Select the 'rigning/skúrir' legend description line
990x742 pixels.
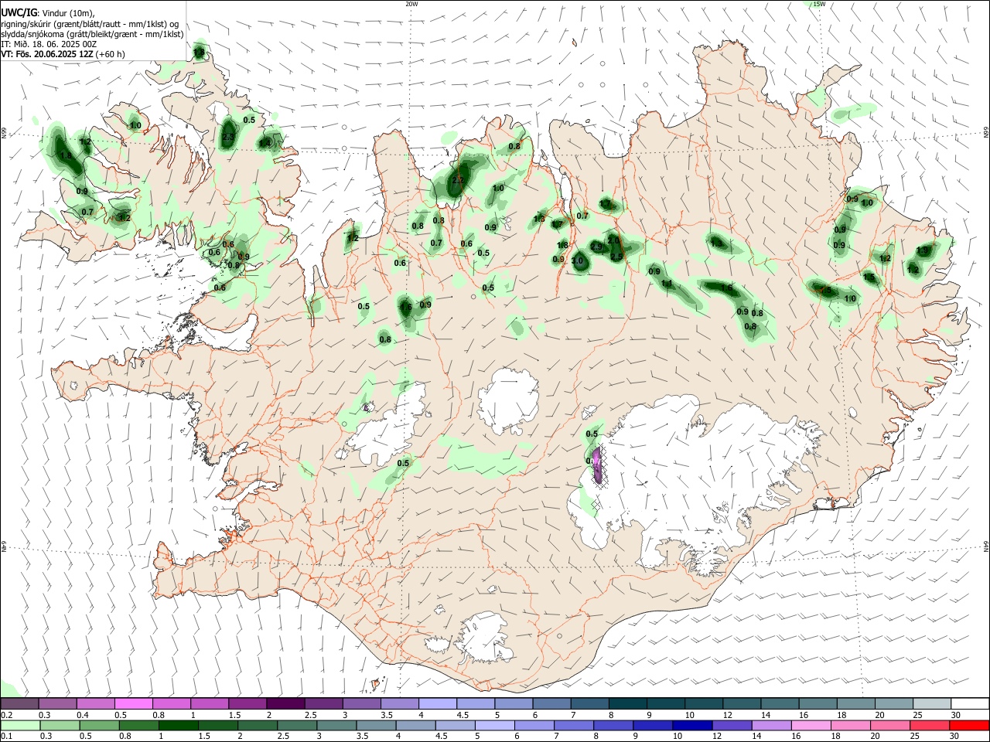click(90, 24)
